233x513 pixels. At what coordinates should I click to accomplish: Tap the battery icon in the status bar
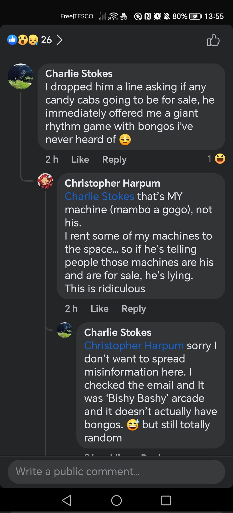(196, 17)
